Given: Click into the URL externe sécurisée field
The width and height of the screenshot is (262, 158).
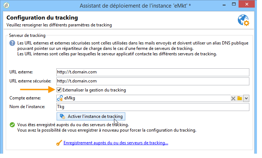Looking at the screenshot, I should [153, 81].
